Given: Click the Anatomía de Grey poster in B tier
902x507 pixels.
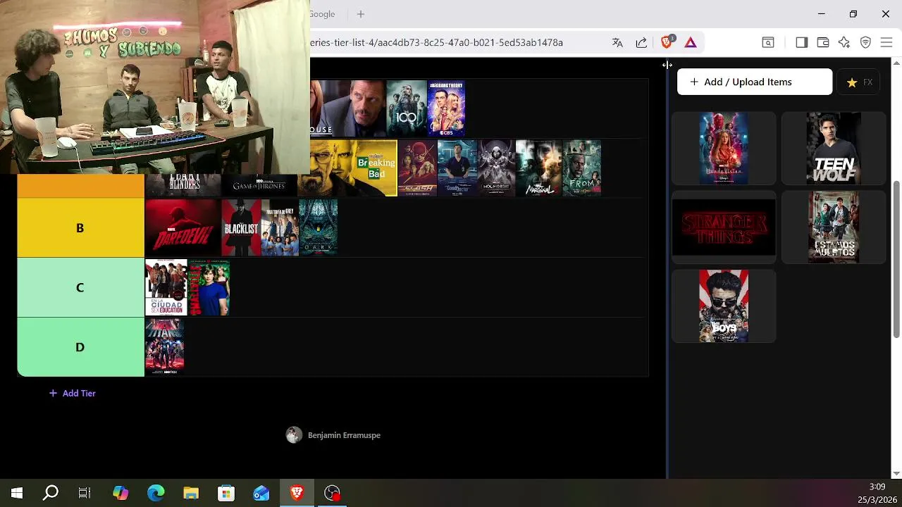Looking at the screenshot, I should (x=280, y=227).
